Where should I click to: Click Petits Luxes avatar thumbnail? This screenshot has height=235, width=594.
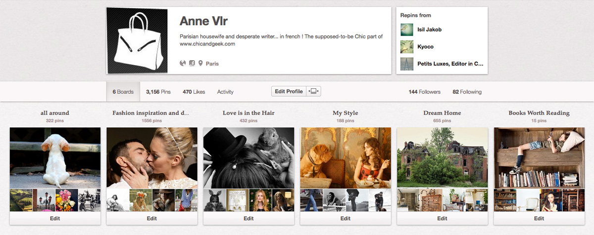coord(406,64)
